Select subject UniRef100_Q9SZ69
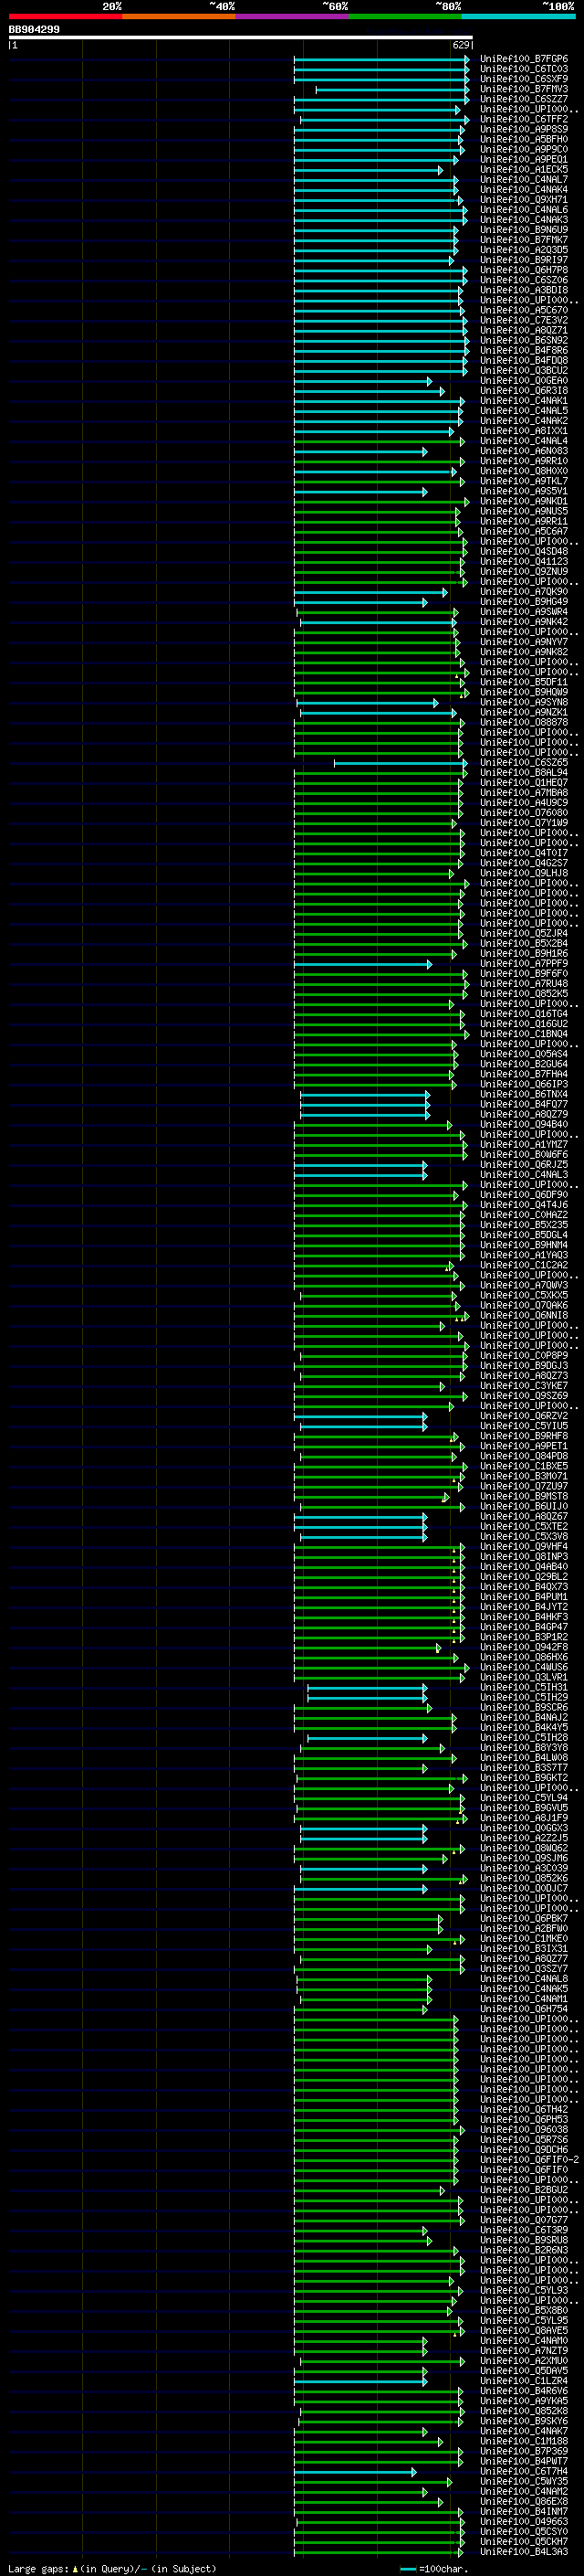The image size is (584, 2576). pyautogui.click(x=524, y=1396)
